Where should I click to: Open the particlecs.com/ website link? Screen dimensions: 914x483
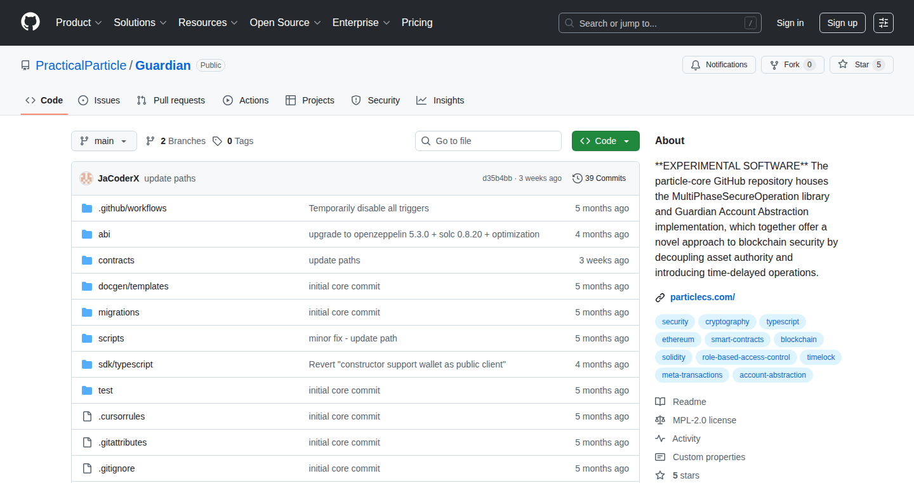[703, 297]
